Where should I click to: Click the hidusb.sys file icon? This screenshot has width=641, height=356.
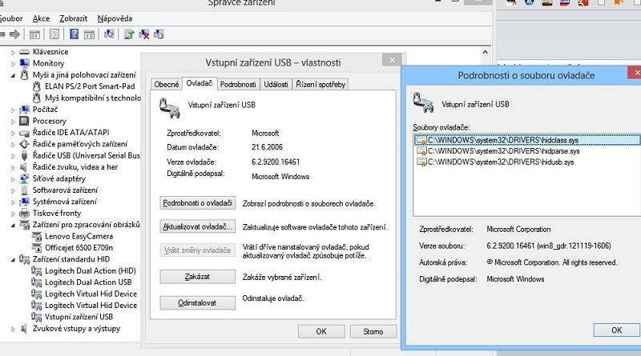[421, 162]
